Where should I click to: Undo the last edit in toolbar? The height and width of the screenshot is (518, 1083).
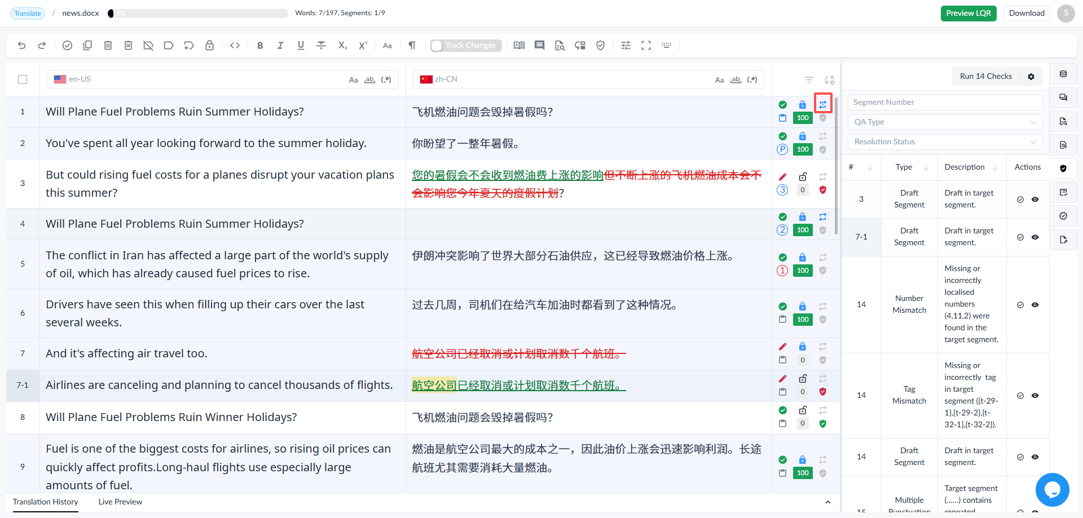tap(21, 45)
